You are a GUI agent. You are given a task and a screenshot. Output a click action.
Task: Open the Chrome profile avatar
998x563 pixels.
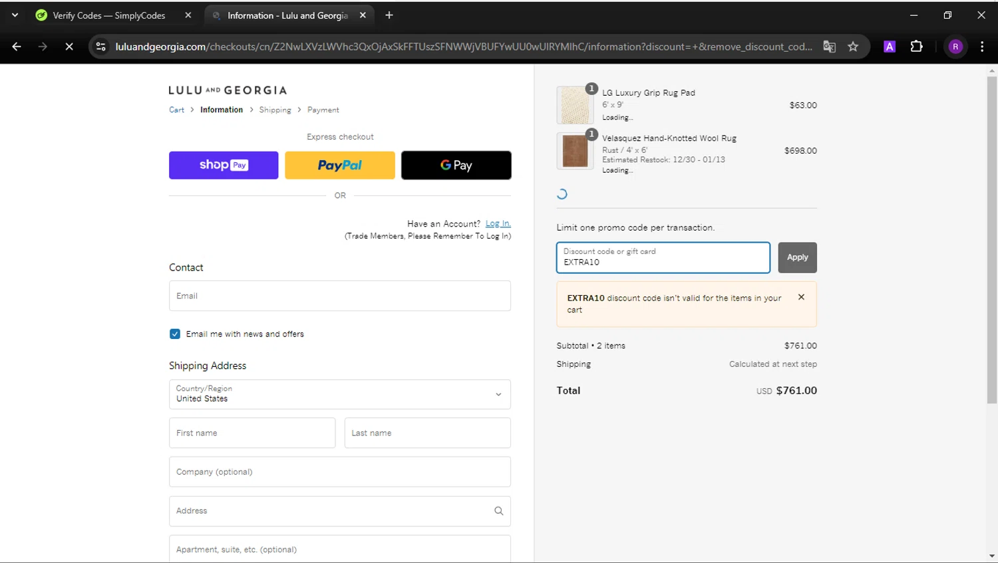[x=955, y=47]
